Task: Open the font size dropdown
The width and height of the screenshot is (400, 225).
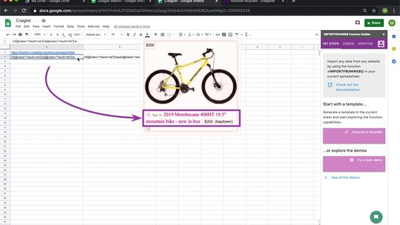Action: click(x=117, y=34)
